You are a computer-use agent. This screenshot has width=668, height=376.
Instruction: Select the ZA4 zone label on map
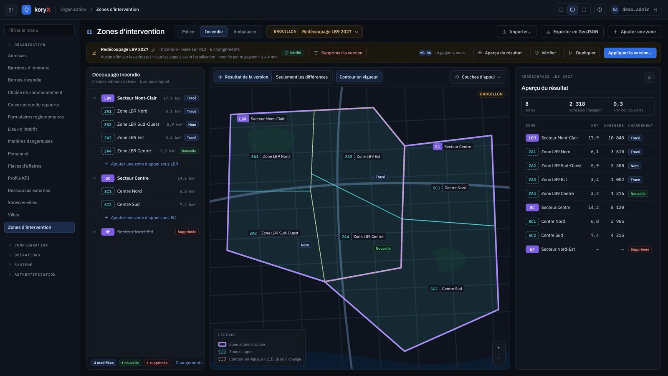click(x=363, y=236)
